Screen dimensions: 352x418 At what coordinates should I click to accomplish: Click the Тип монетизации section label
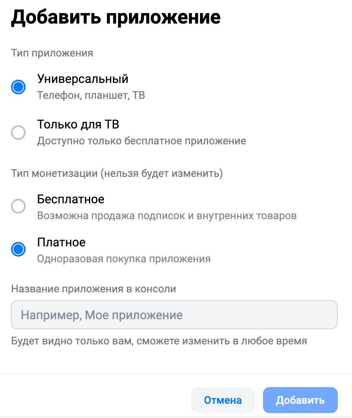click(117, 174)
